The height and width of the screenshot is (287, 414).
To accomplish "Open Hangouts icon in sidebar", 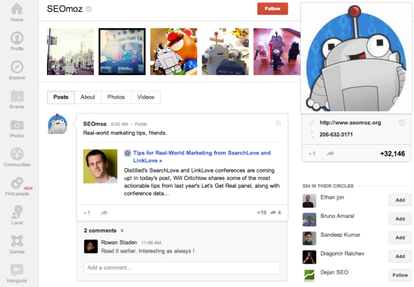I will coord(17,271).
